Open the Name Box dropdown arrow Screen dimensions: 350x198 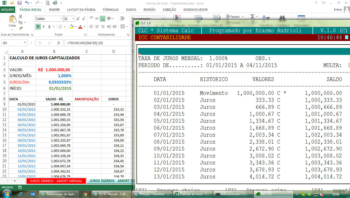[x=25, y=43]
